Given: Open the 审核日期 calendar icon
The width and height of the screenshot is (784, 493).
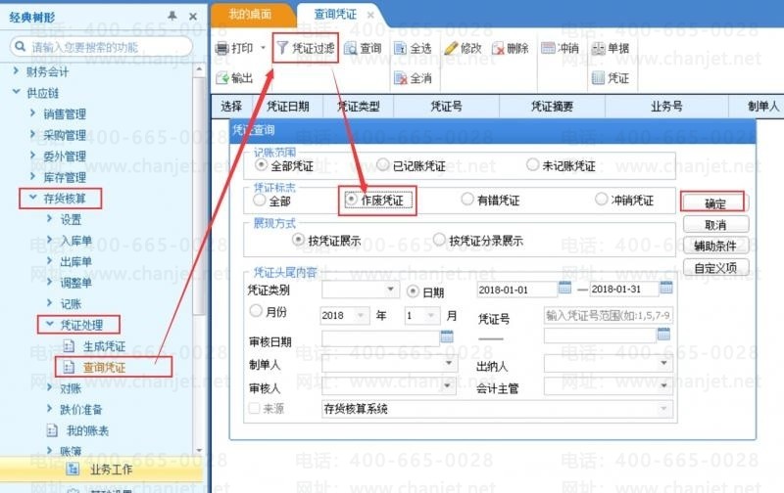Looking at the screenshot, I should pyautogui.click(x=447, y=336).
